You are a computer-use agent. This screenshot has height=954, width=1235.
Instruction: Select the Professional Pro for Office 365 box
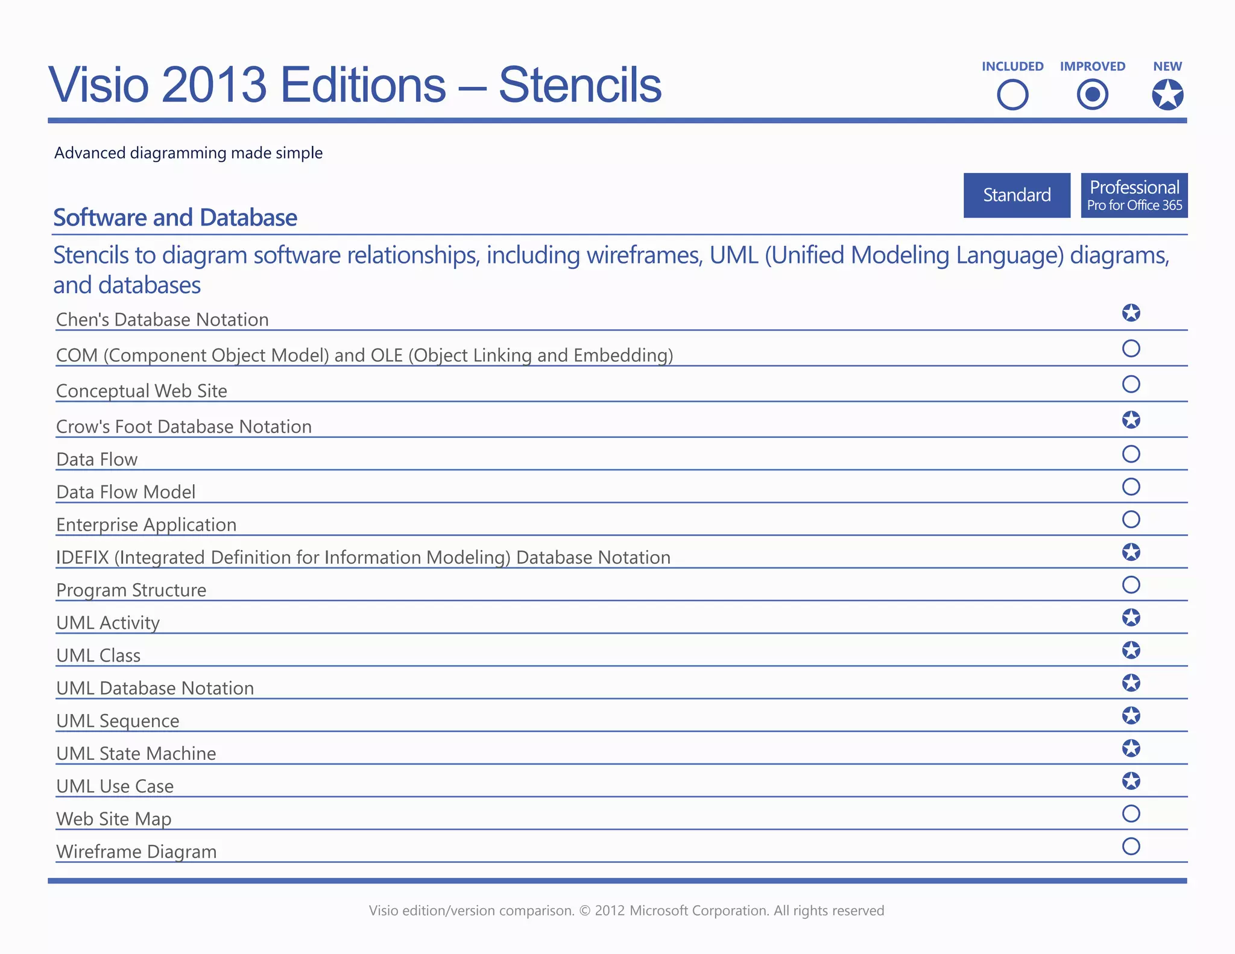tap(1134, 195)
